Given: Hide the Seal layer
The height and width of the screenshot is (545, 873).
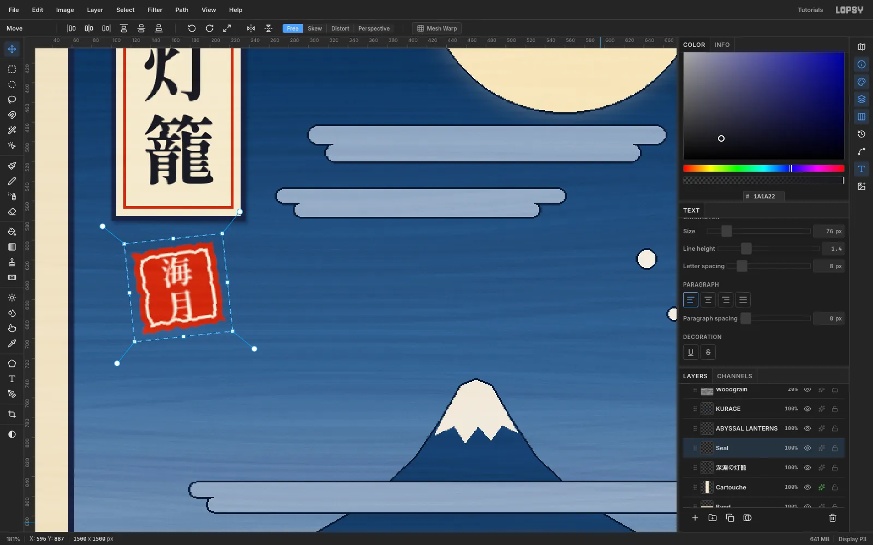Looking at the screenshot, I should click(808, 448).
